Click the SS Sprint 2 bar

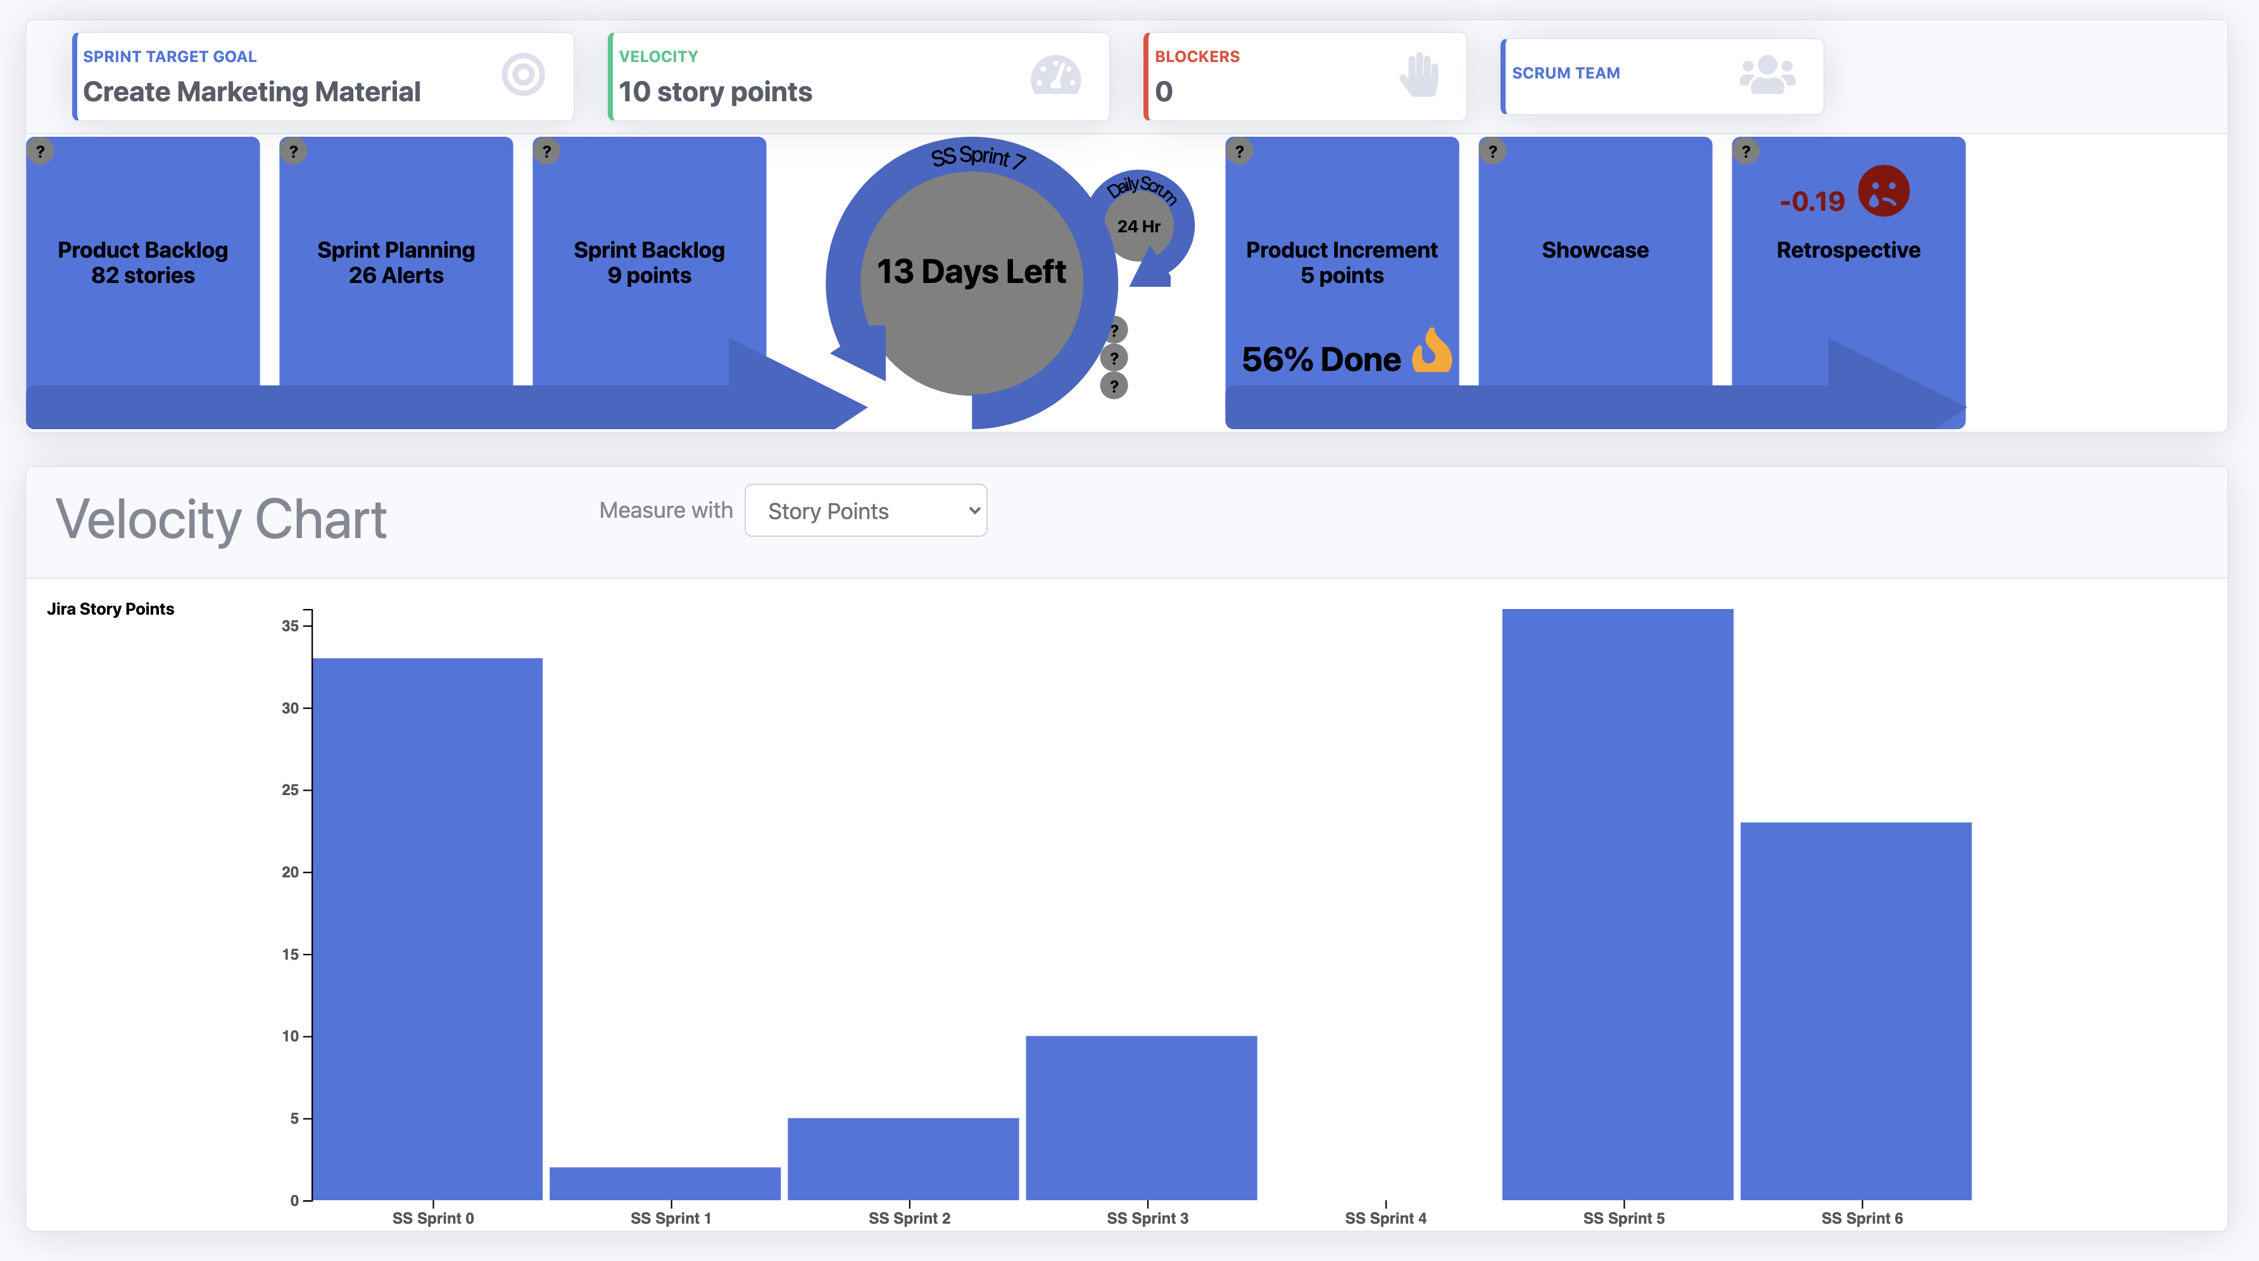903,1158
